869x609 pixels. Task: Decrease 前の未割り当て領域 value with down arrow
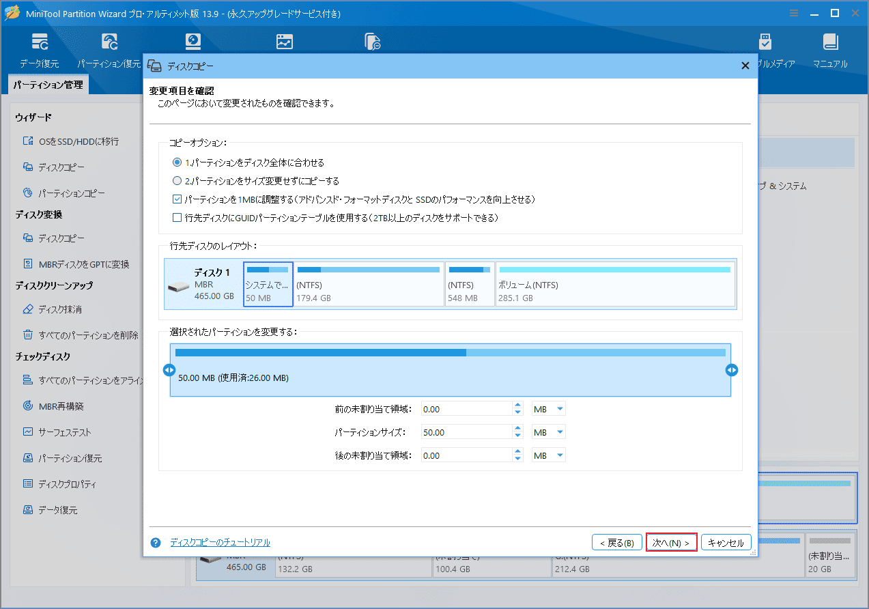point(518,412)
